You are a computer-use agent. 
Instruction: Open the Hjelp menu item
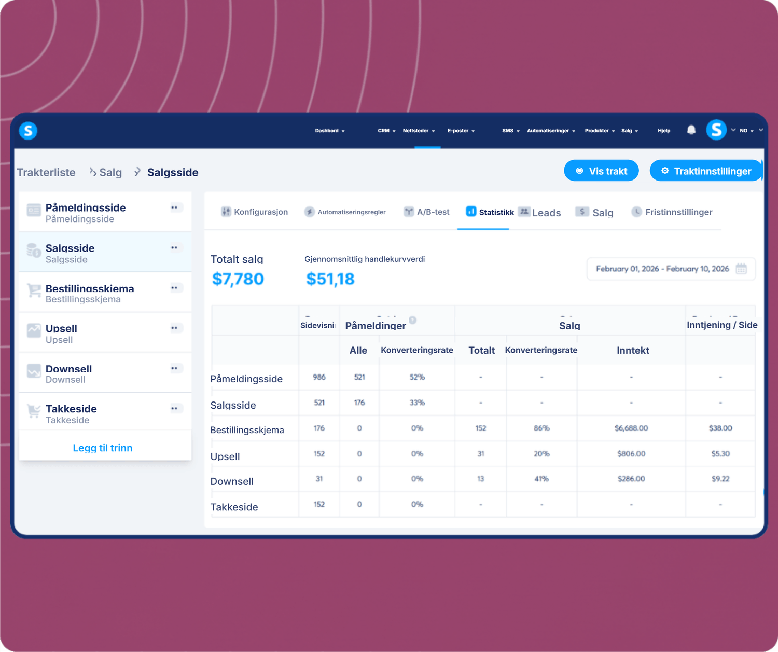click(664, 131)
